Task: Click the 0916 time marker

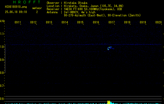Action: tap(96, 22)
